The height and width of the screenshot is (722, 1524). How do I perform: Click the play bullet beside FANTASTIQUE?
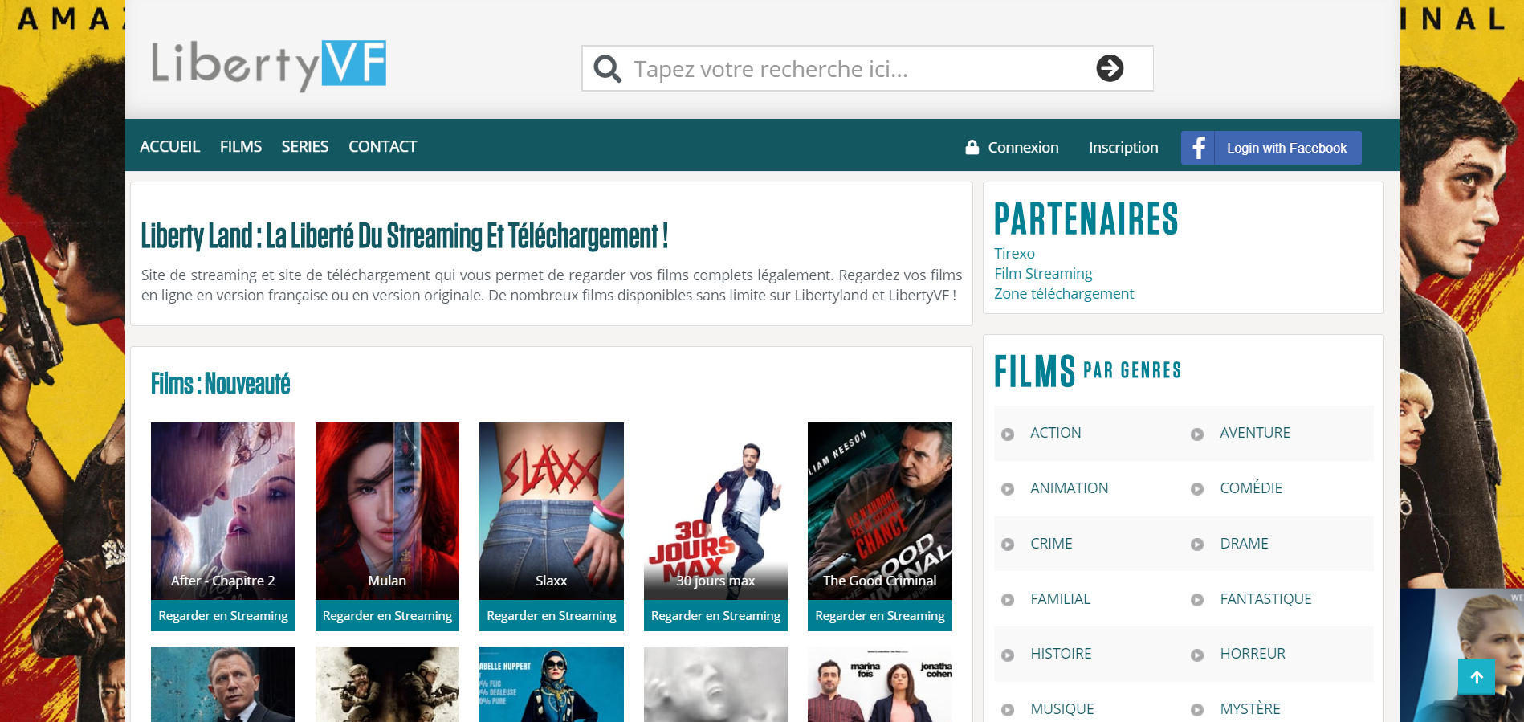(1197, 600)
